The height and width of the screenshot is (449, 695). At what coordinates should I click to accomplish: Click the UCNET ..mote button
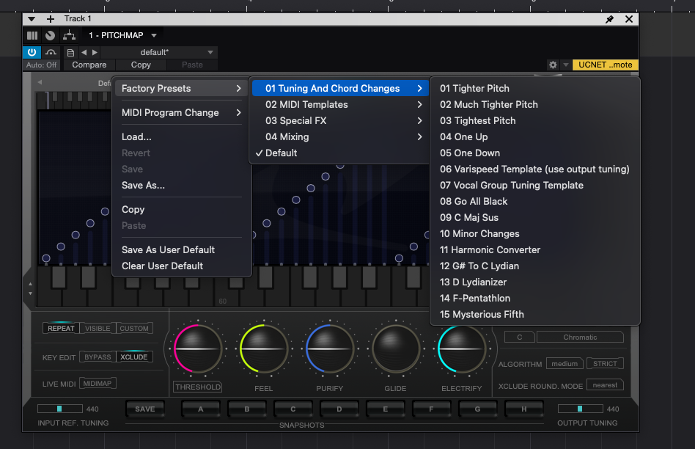pos(605,65)
